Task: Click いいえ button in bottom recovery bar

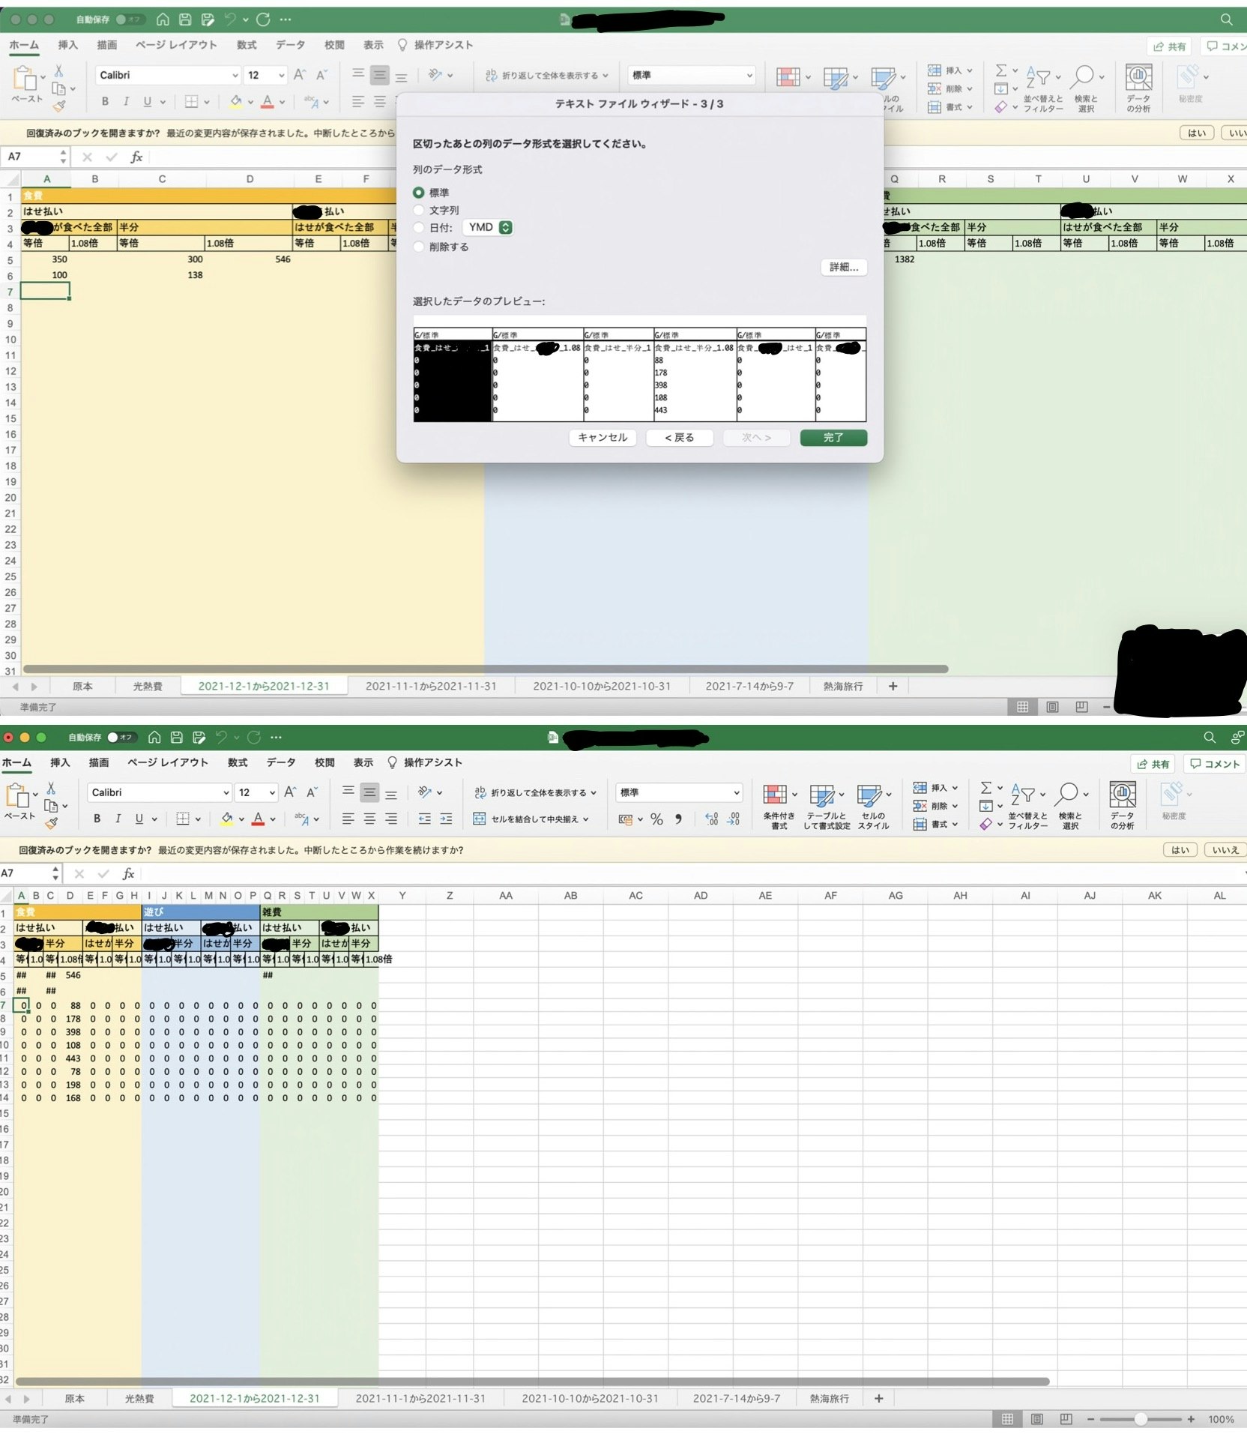Action: click(1225, 850)
